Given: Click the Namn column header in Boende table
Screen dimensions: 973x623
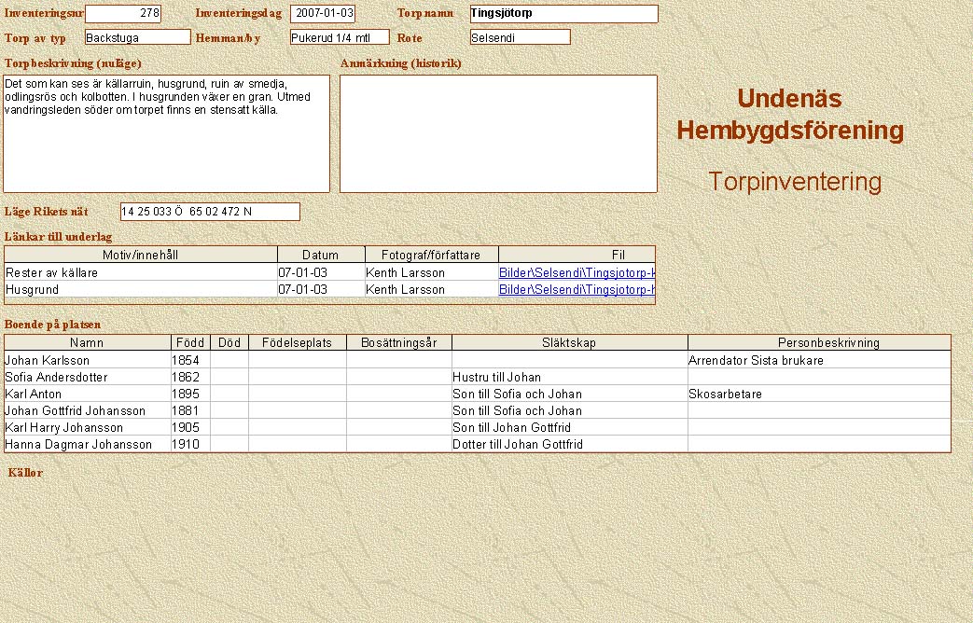Looking at the screenshot, I should 87,343.
